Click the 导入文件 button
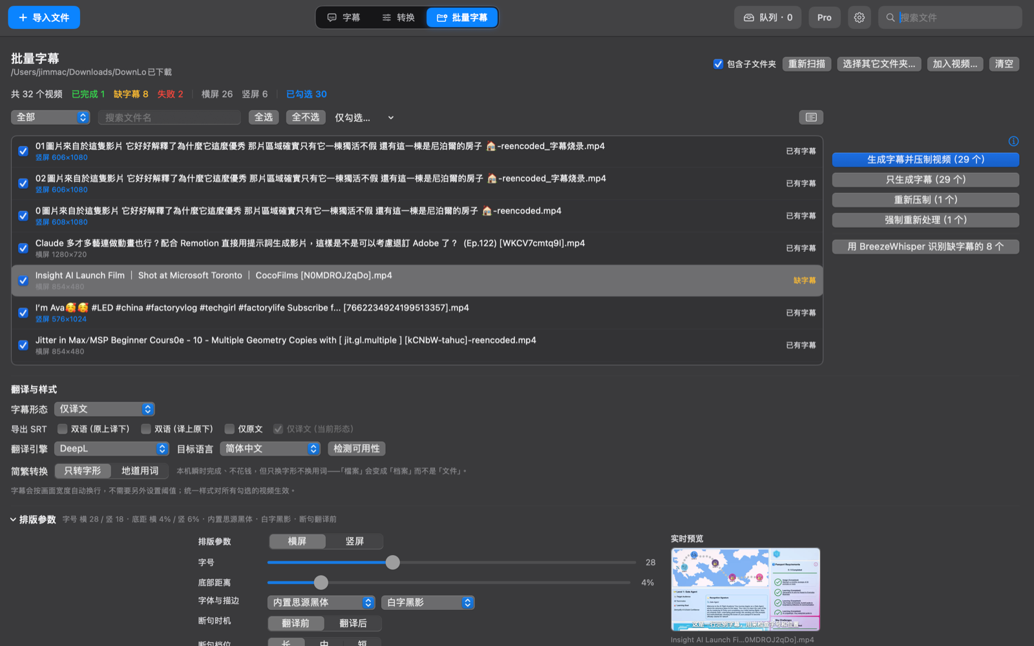This screenshot has width=1034, height=646. point(44,17)
